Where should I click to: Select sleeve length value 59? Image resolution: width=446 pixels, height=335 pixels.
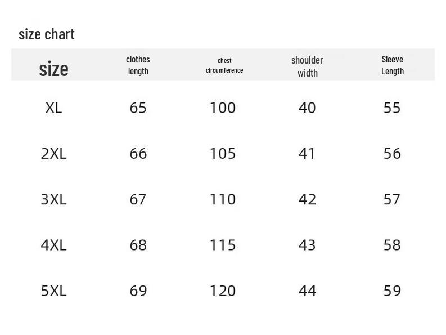(392, 291)
